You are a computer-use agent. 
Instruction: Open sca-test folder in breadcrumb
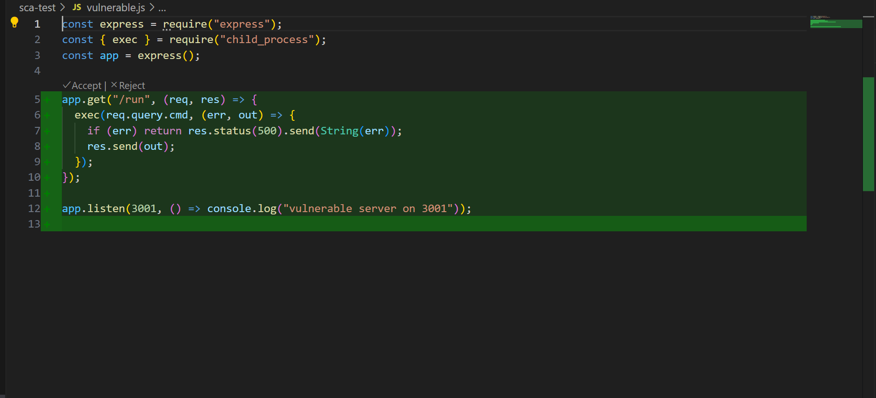click(37, 7)
